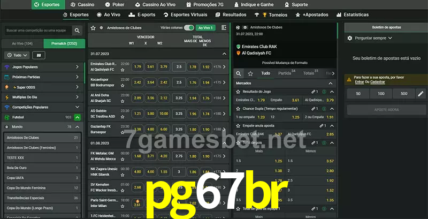The height and width of the screenshot is (219, 428).
Task: Click the link icon beside Chance Dupla
Action: pyautogui.click(x=315, y=109)
